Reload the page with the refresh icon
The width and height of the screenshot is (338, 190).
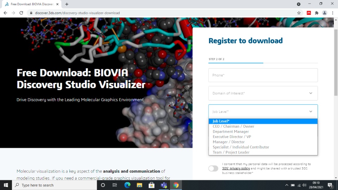[x=21, y=13]
